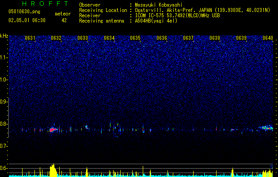The width and height of the screenshot is (278, 177).
Task: Click the 0639 time marker
Action: point(241,38)
